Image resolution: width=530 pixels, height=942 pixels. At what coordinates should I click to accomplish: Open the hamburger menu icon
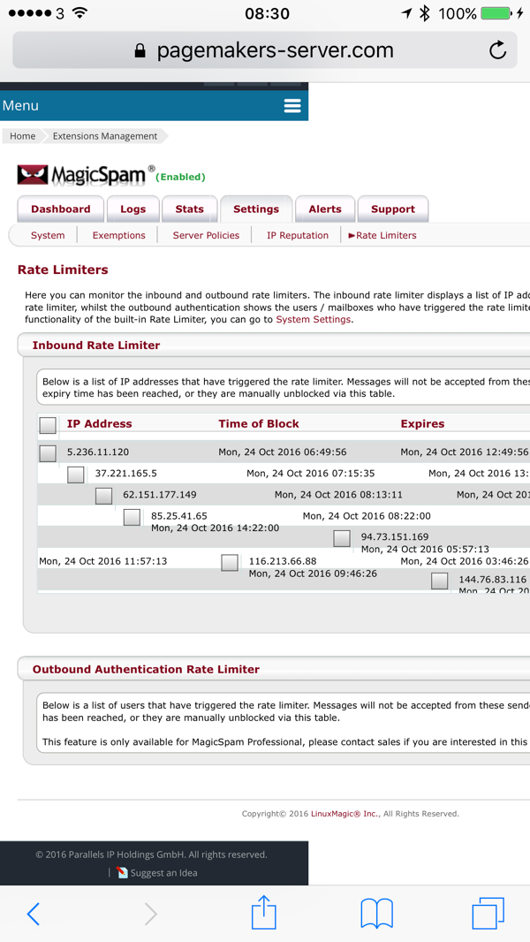tap(292, 106)
